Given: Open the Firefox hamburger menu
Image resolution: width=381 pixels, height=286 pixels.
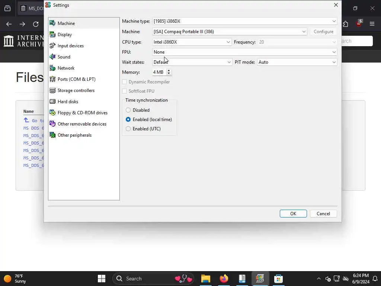Looking at the screenshot, I should coord(372,24).
